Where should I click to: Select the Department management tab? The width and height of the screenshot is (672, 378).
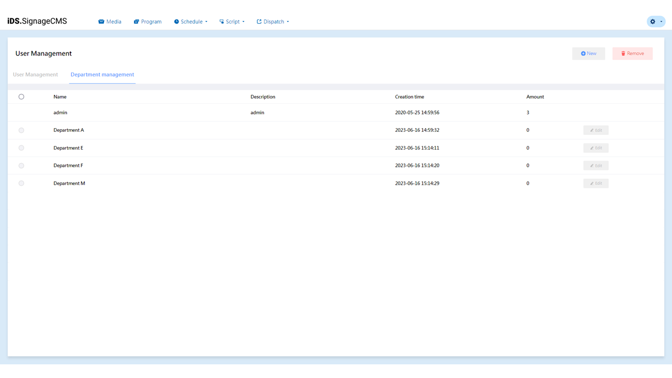[102, 75]
